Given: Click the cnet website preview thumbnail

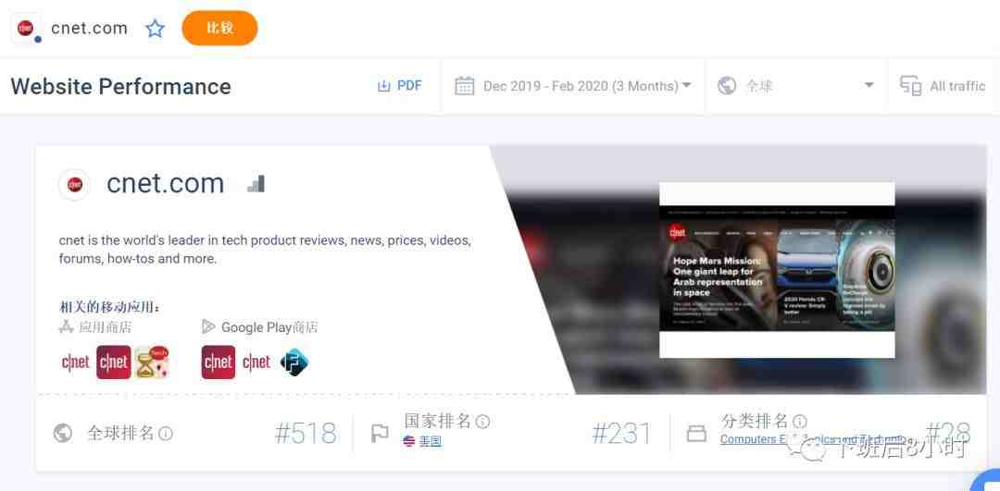Looking at the screenshot, I should (x=777, y=270).
